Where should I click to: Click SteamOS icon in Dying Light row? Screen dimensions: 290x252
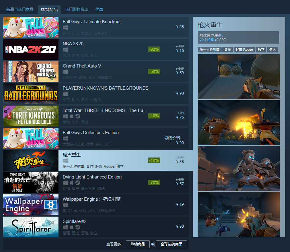pyautogui.click(x=78, y=183)
